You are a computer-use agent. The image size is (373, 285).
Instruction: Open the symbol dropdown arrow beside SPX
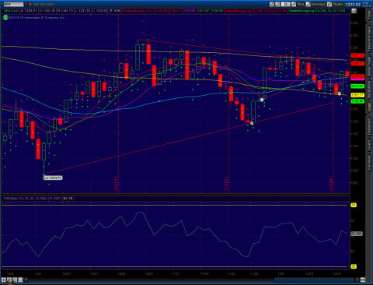pos(26,4)
